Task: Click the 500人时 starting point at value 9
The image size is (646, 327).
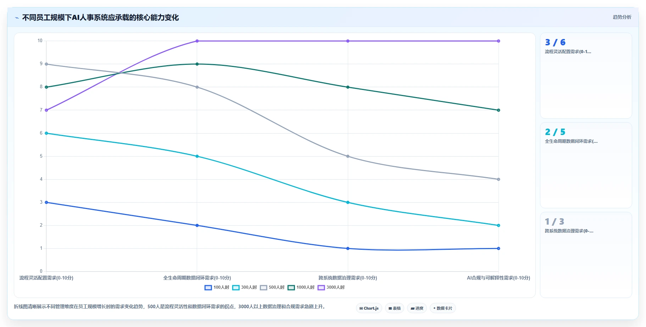Action: (x=46, y=64)
